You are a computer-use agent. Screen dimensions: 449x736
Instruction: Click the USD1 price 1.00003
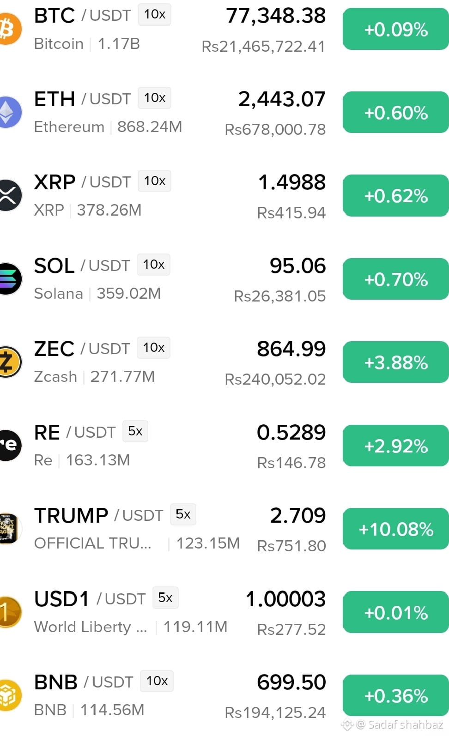pos(285,599)
